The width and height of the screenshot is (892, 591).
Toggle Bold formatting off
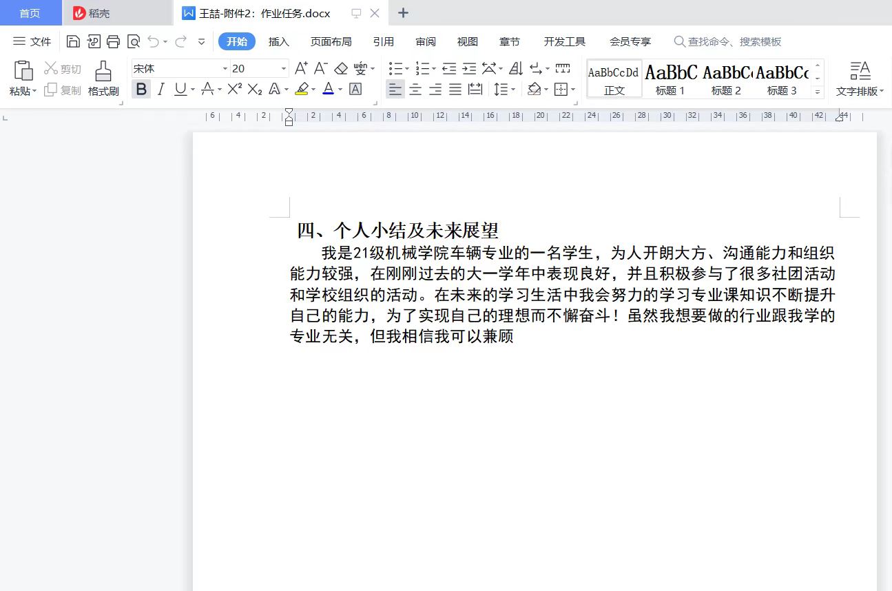click(141, 89)
